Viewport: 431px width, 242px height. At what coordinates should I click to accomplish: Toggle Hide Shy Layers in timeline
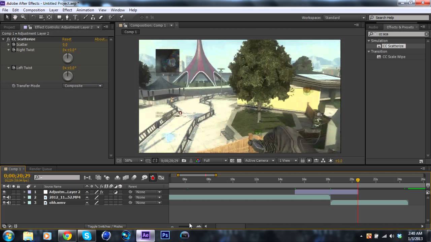click(118, 177)
